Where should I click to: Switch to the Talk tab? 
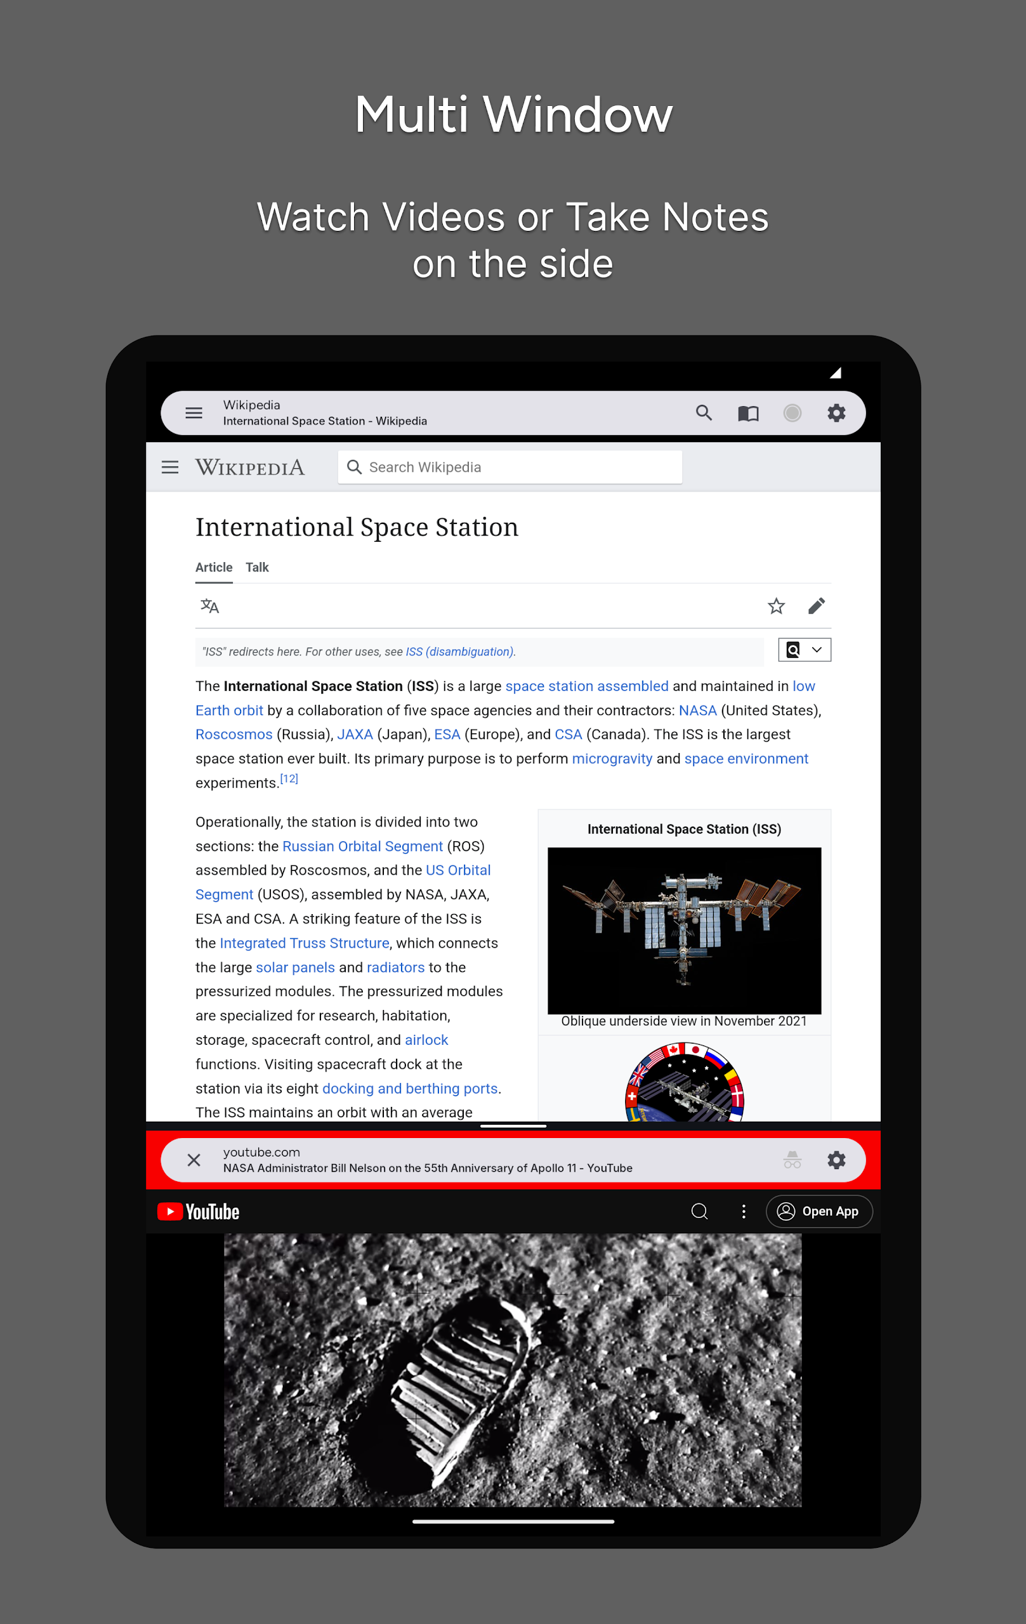point(256,567)
